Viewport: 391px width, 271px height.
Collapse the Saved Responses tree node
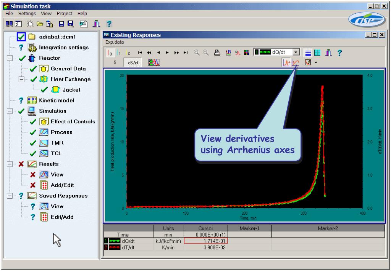(10, 196)
